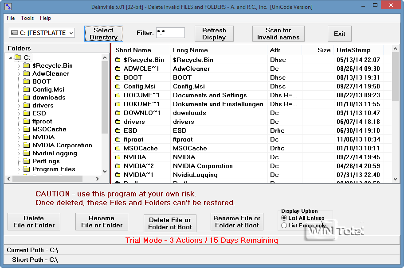Viewport: 404px width, 268px height.
Task: Click folder icon of MSOCache list row
Action: tap(118, 148)
